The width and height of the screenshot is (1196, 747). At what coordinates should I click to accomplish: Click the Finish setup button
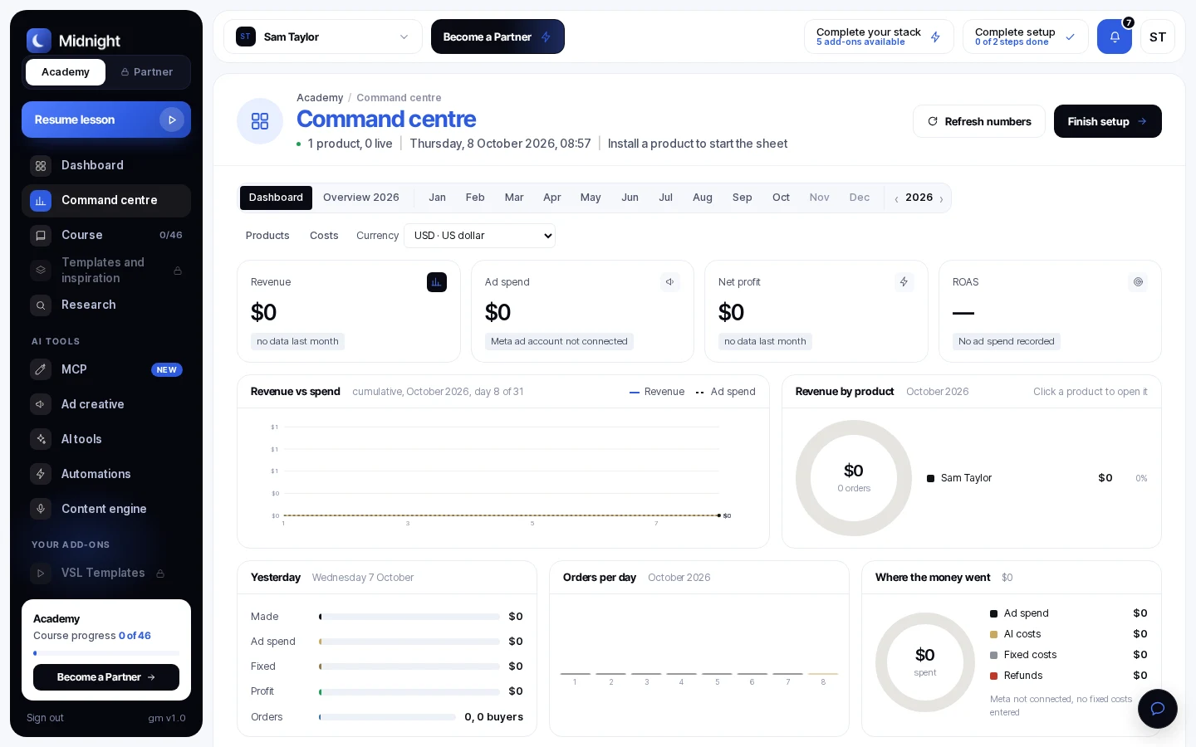tap(1108, 121)
